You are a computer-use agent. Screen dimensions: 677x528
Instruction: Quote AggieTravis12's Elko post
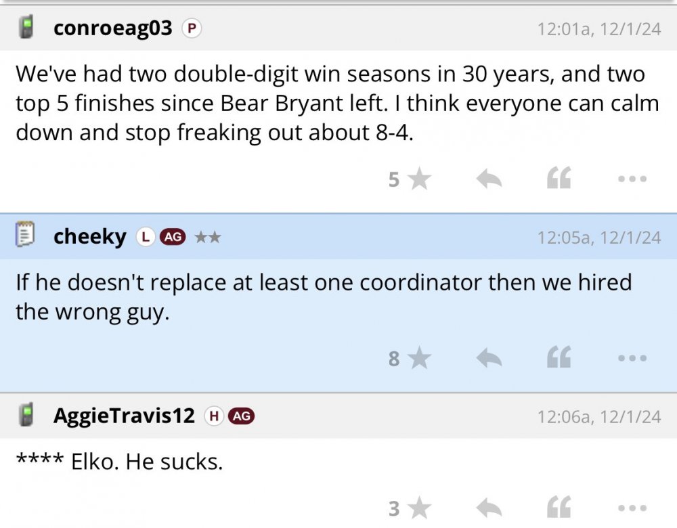coord(559,508)
